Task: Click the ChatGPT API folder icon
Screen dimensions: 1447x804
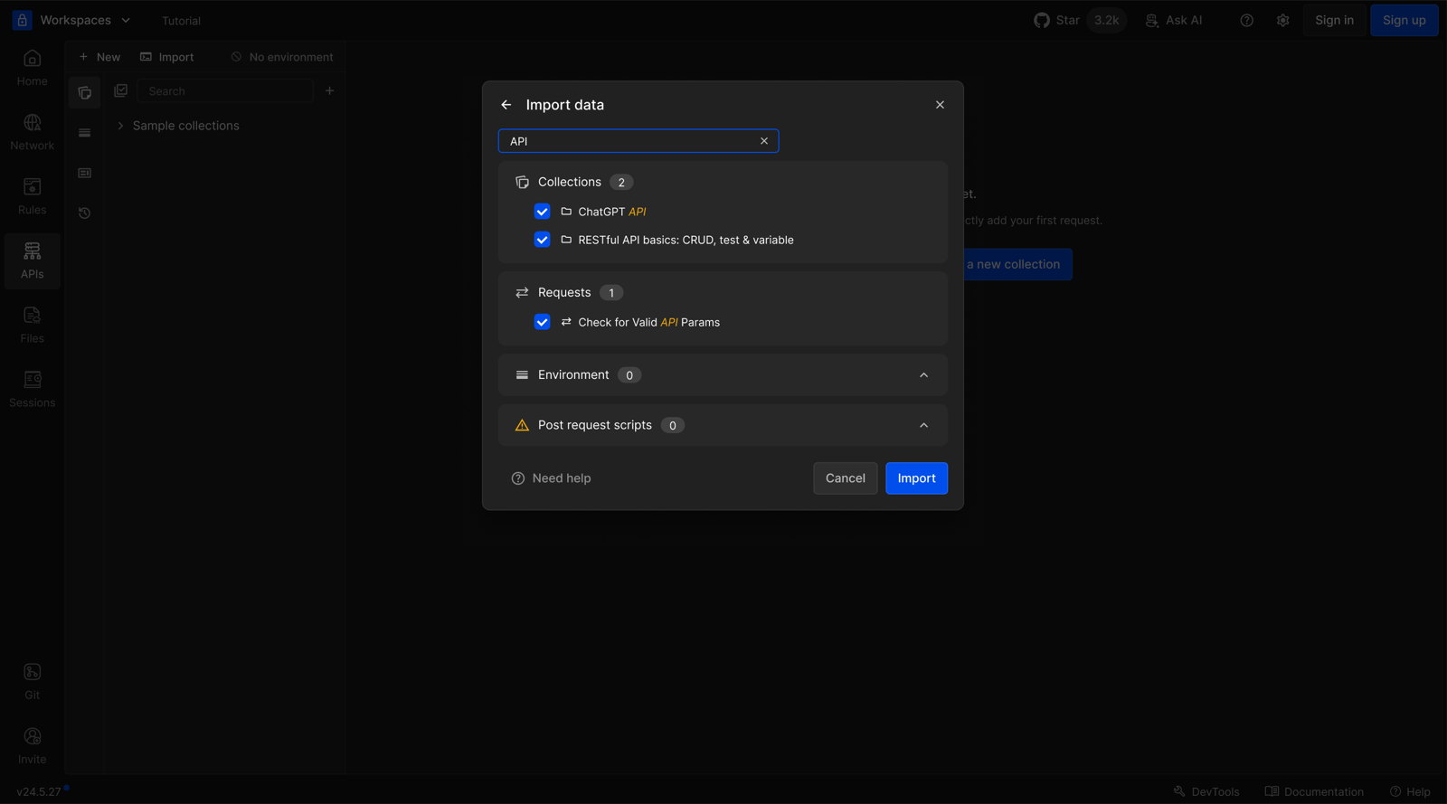Action: pos(566,212)
